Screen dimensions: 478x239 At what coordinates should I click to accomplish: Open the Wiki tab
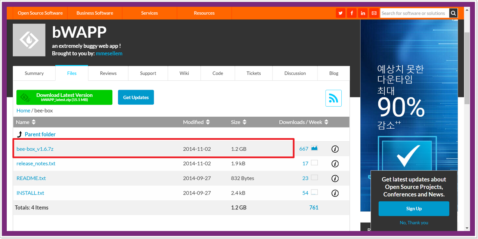tap(184, 73)
